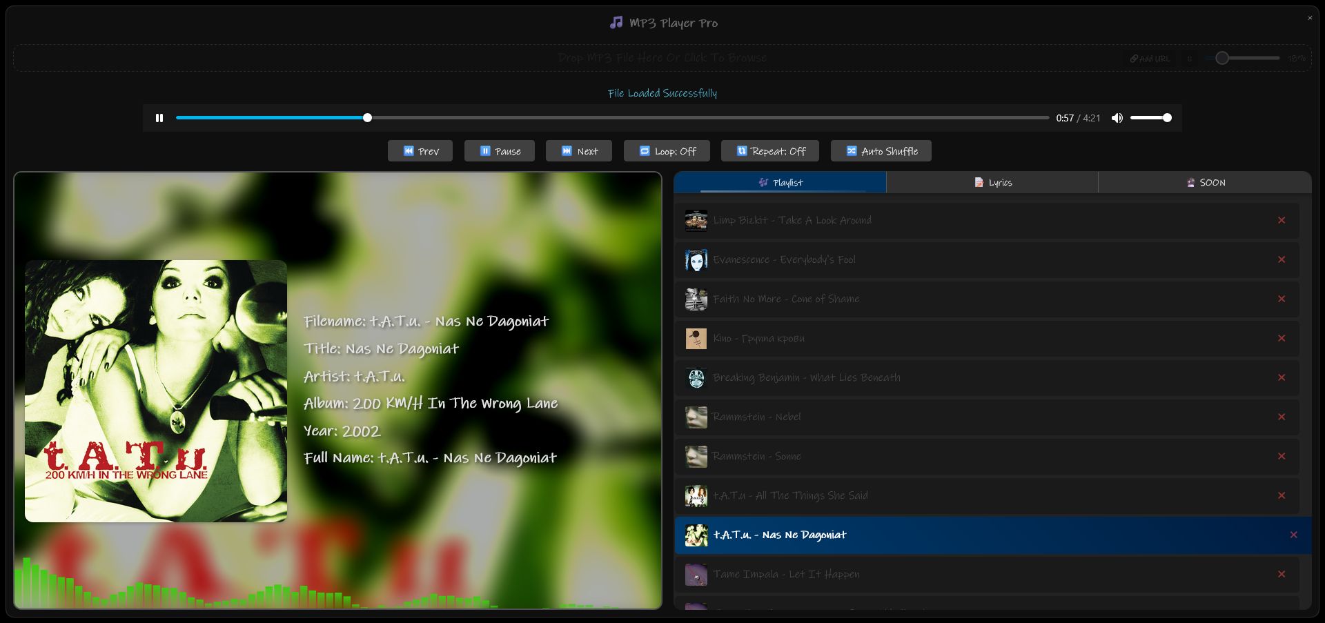Click the Pause button
The height and width of the screenshot is (623, 1325).
499,150
